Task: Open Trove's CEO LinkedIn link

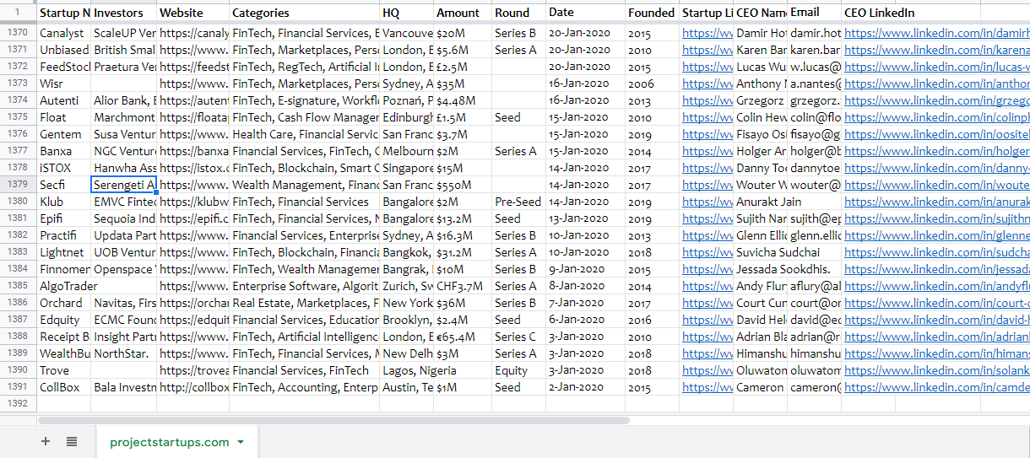Action: point(936,370)
